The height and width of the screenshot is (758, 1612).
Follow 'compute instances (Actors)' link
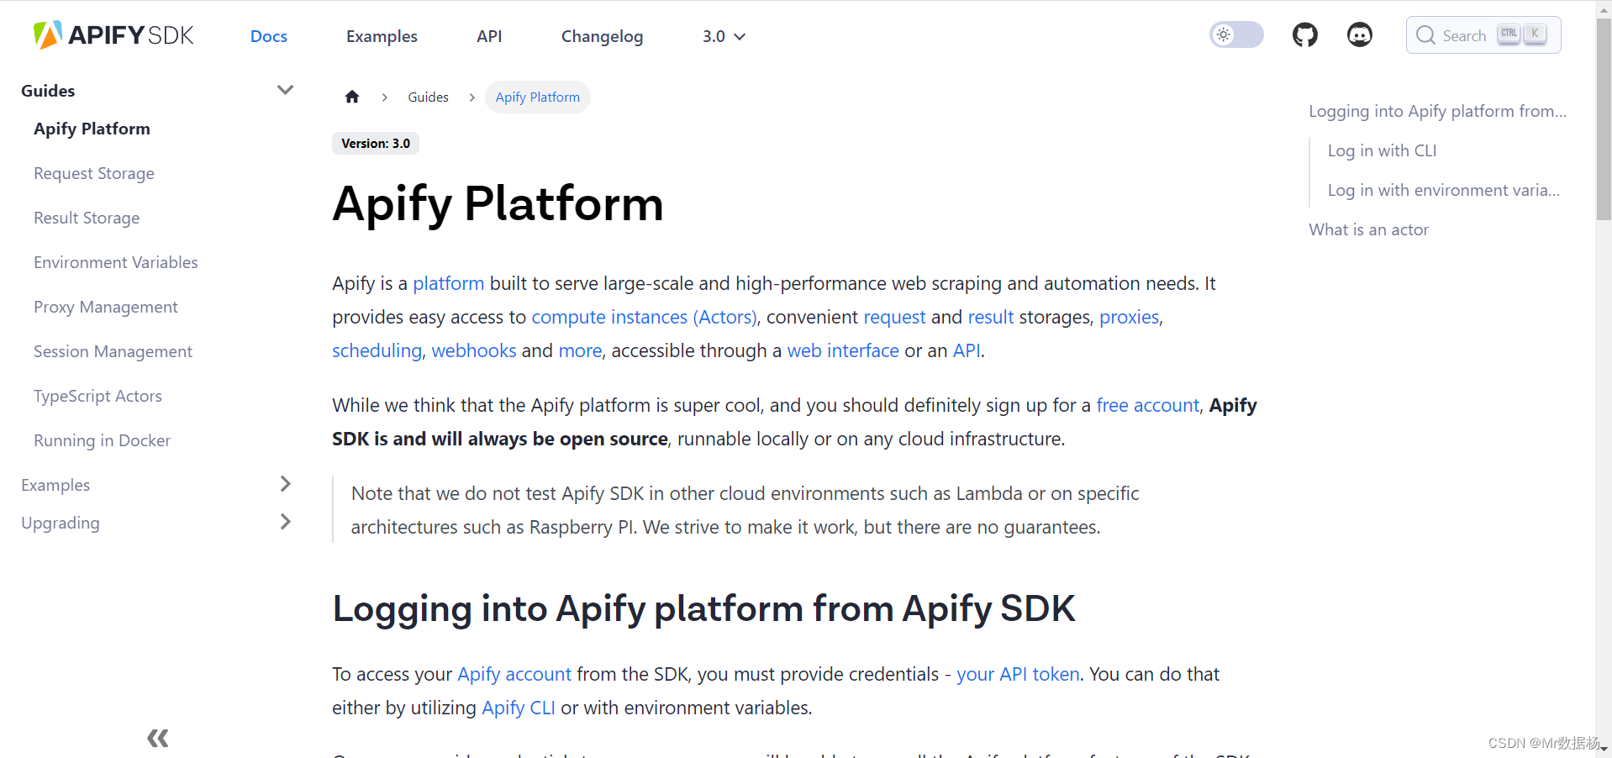tap(644, 317)
